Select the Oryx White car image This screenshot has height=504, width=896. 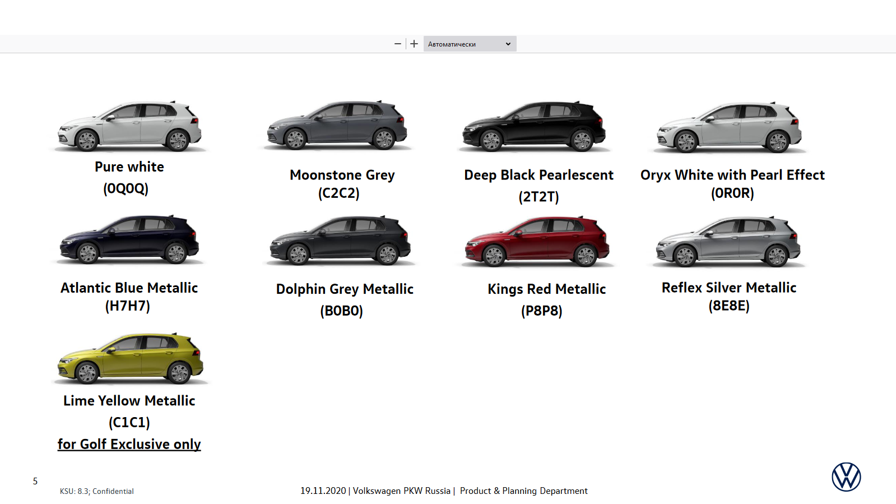(x=730, y=127)
